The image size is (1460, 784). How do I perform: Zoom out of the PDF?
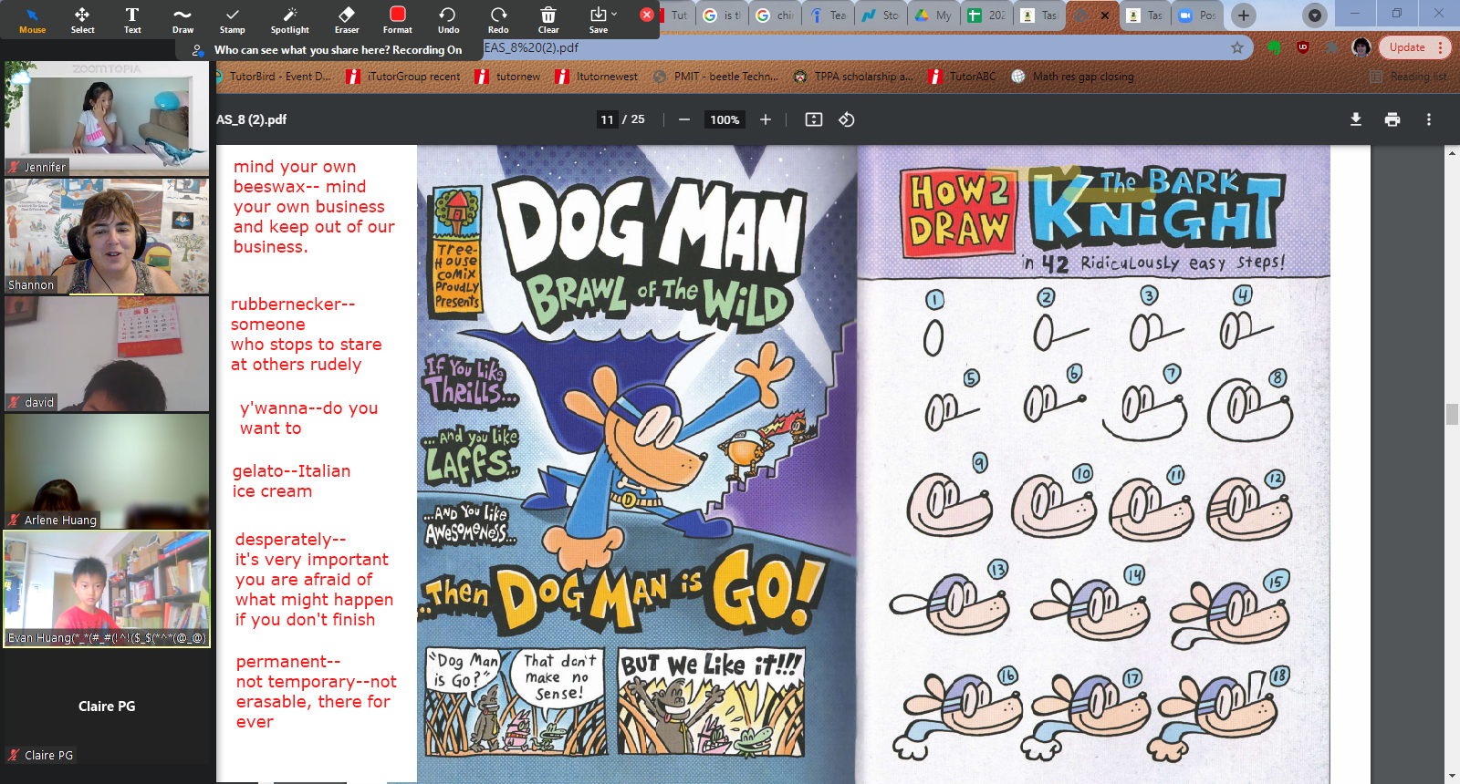(x=683, y=119)
